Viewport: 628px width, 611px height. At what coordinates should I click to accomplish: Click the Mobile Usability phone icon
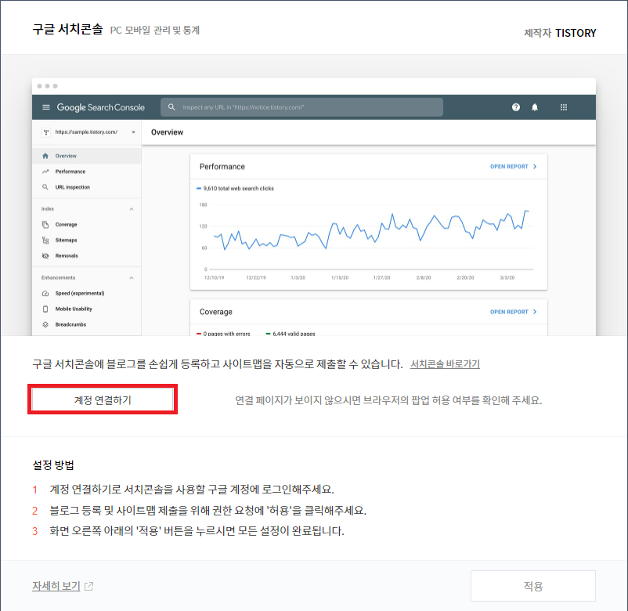coord(45,309)
